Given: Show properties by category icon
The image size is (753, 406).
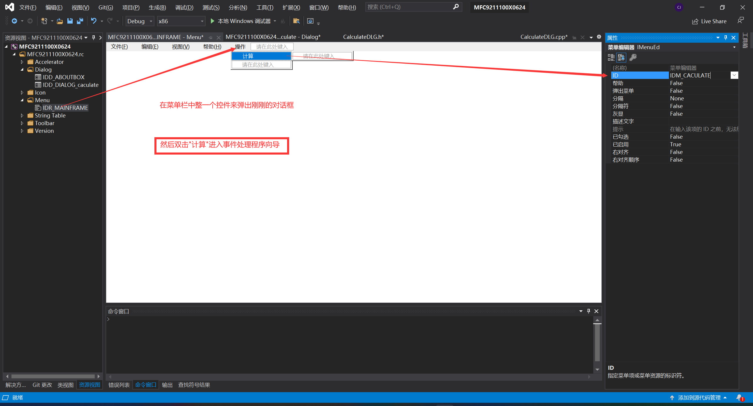Looking at the screenshot, I should click(611, 57).
